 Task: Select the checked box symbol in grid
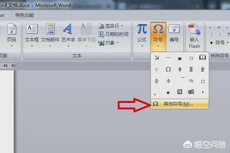coord(179,92)
